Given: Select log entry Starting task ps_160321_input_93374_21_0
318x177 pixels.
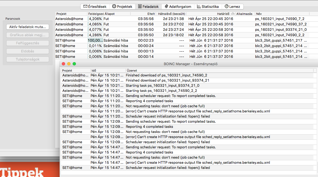Looking at the screenshot, I should [187, 86].
